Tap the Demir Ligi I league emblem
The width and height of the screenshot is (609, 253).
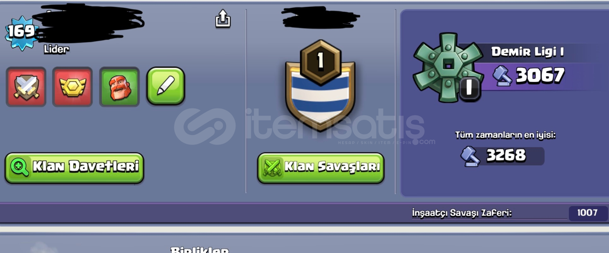tap(448, 68)
